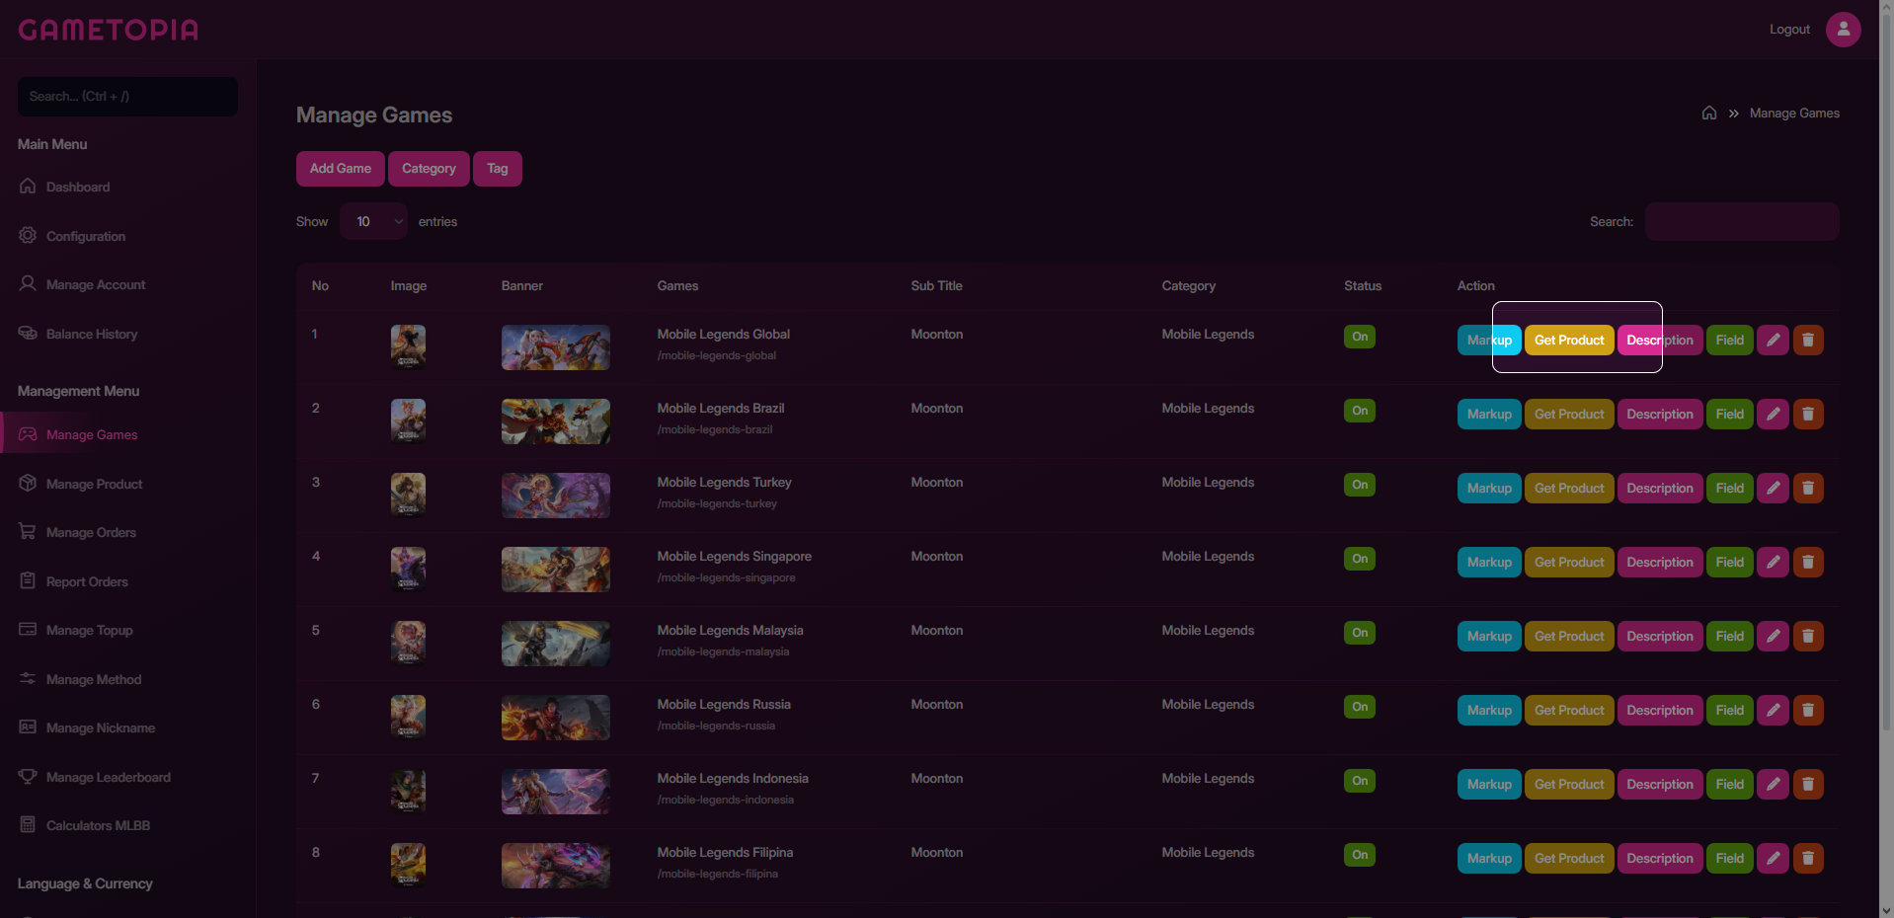The image size is (1894, 918).
Task: Expand the Show entries dropdown
Action: [x=373, y=221]
